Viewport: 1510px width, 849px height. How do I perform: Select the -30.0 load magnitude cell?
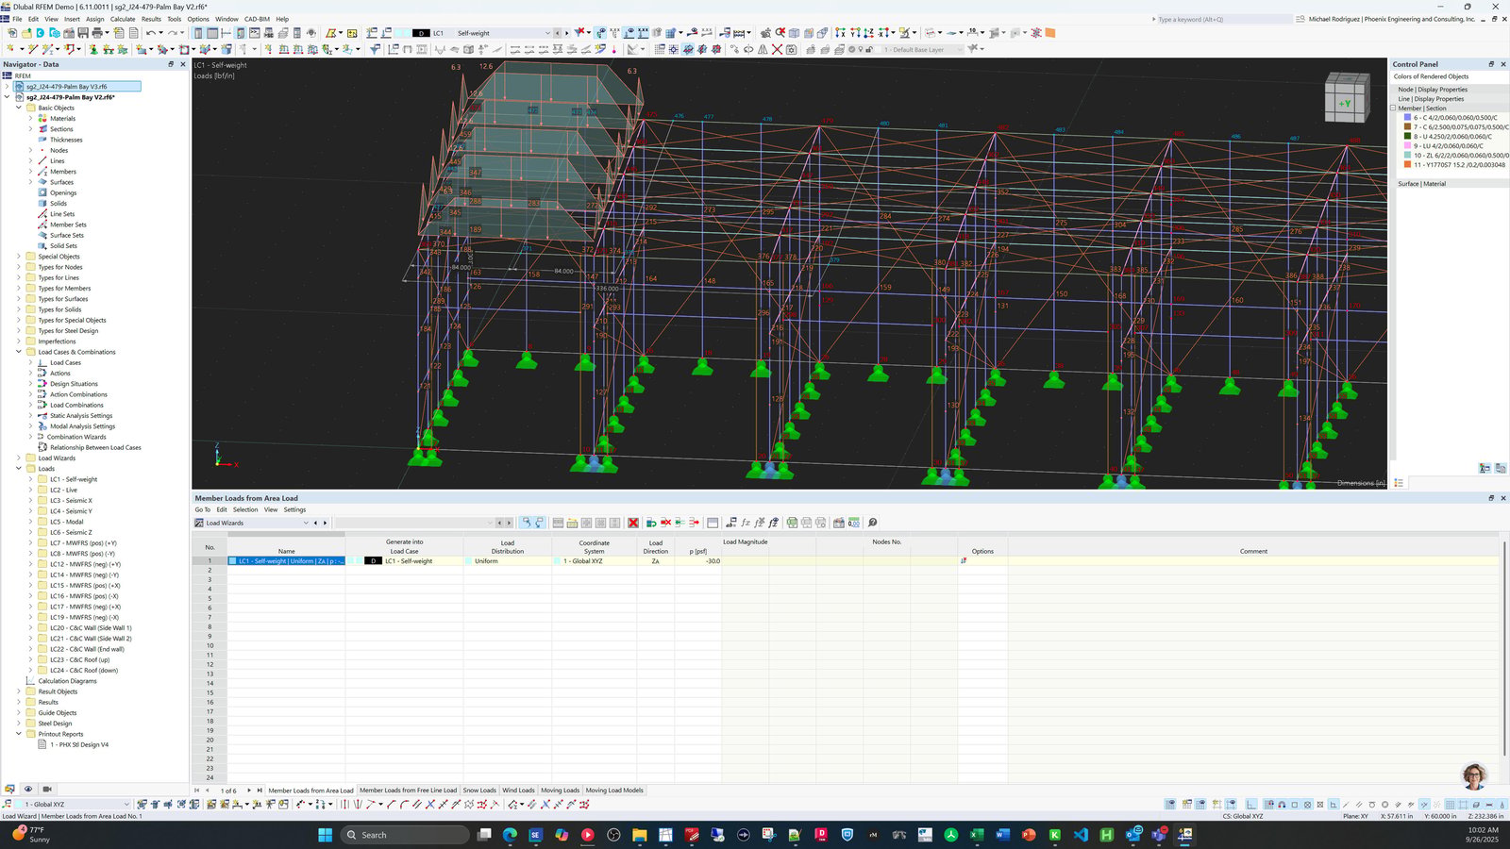point(698,561)
